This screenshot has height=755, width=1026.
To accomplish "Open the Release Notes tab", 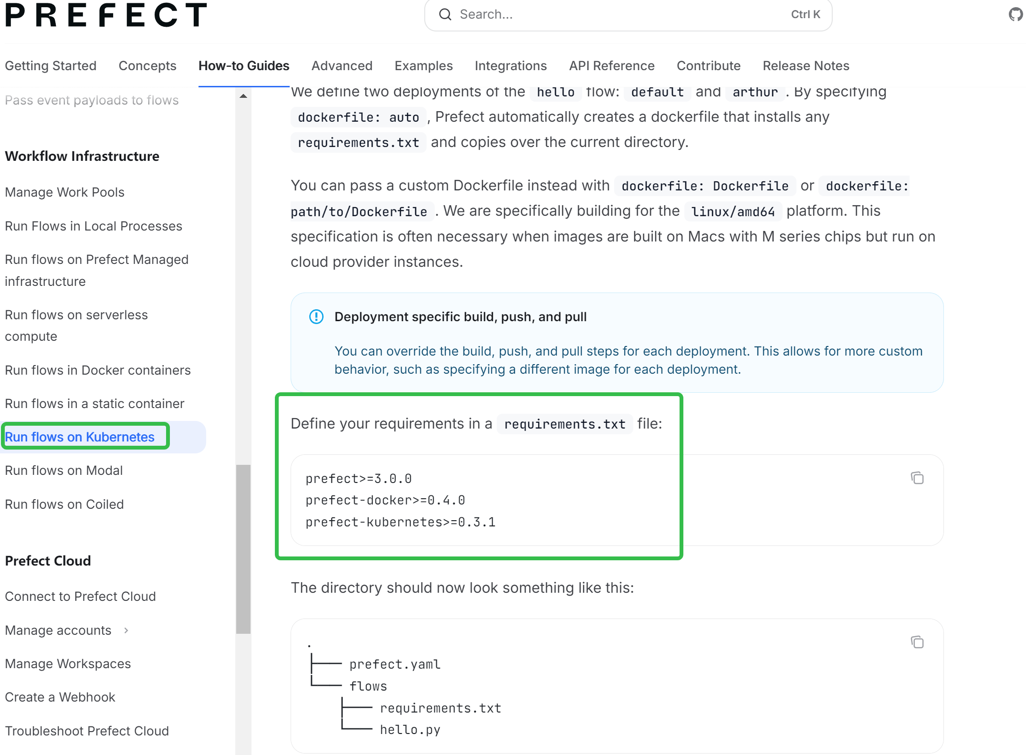I will pyautogui.click(x=806, y=66).
